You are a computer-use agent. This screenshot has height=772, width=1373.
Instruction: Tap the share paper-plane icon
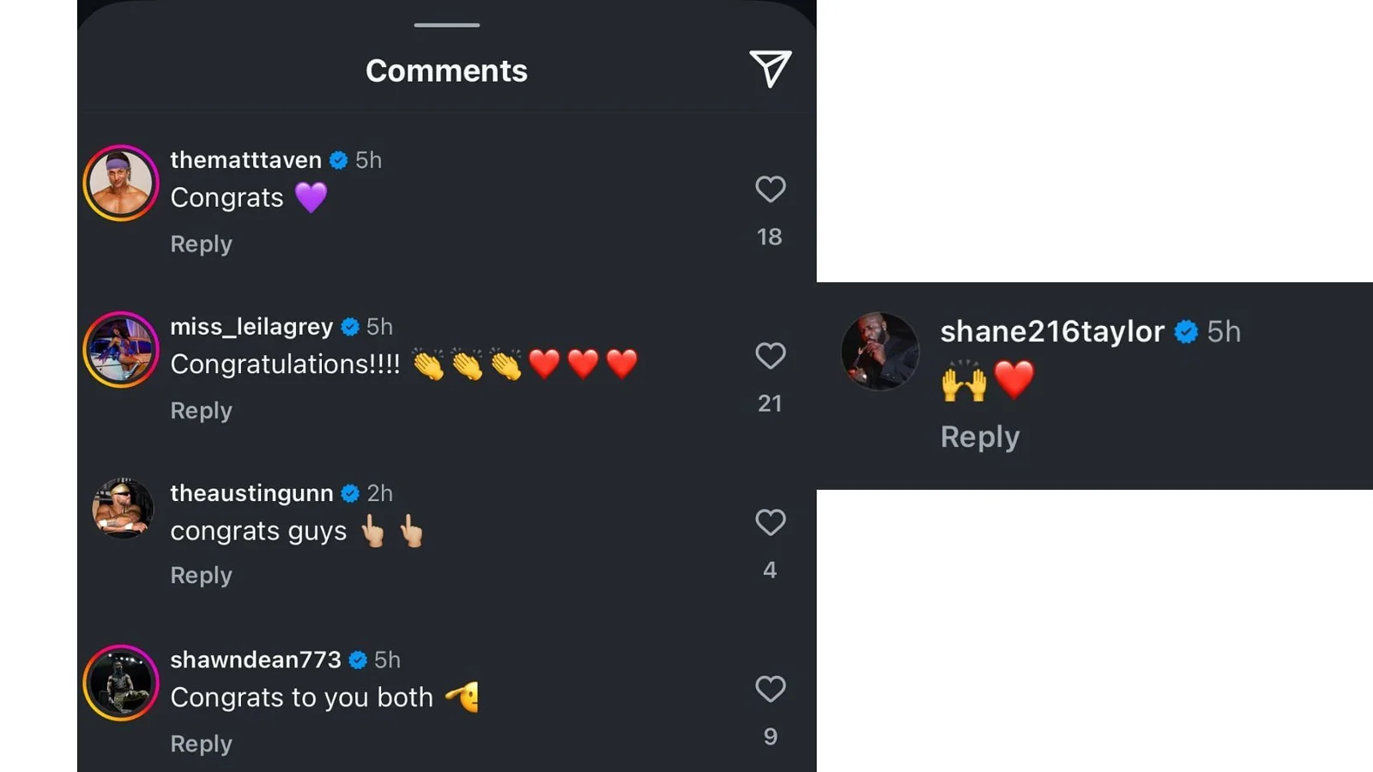tap(770, 69)
